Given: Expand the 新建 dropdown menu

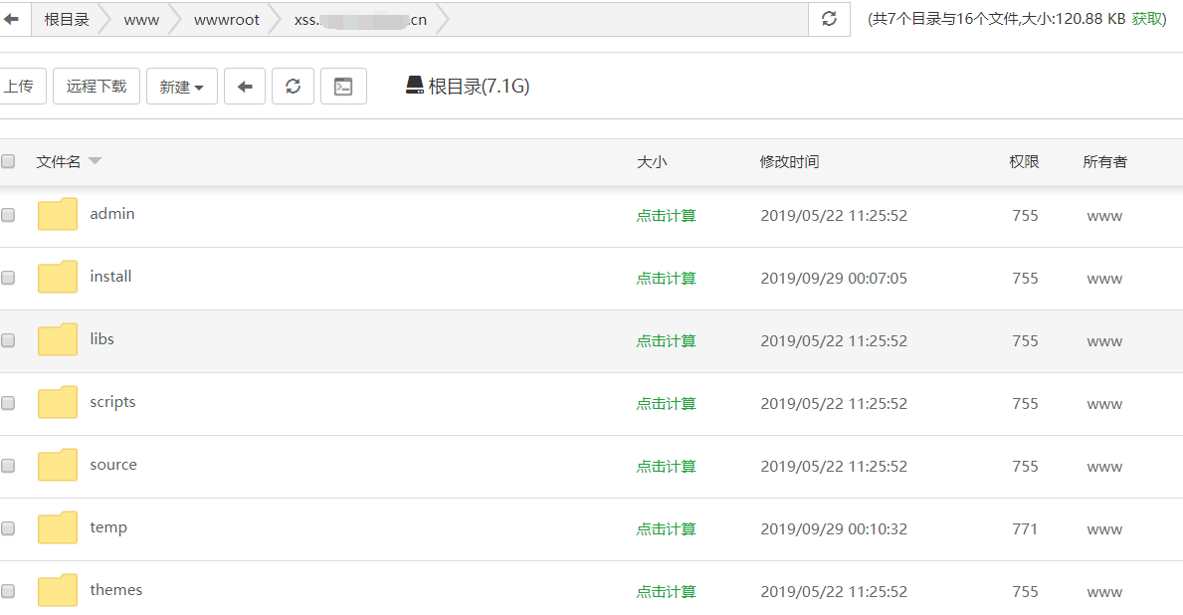Looking at the screenshot, I should (x=182, y=87).
